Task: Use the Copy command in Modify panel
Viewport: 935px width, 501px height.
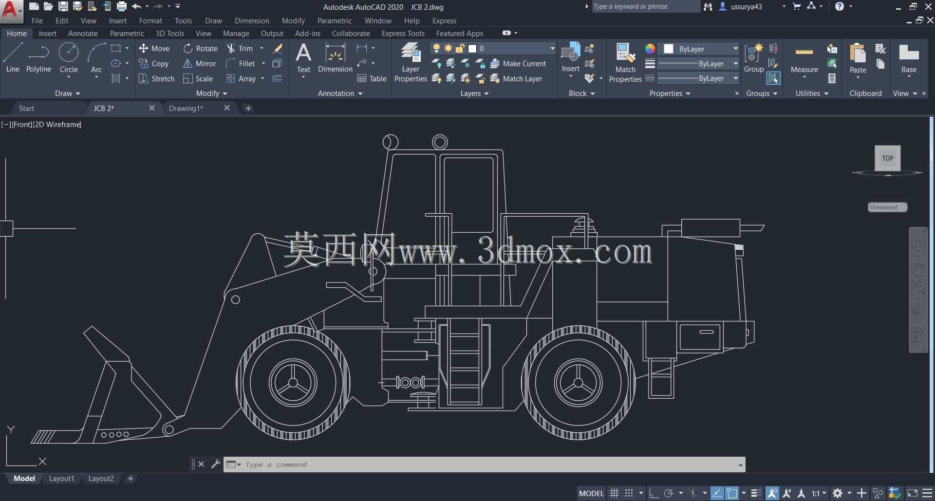Action: pyautogui.click(x=154, y=63)
